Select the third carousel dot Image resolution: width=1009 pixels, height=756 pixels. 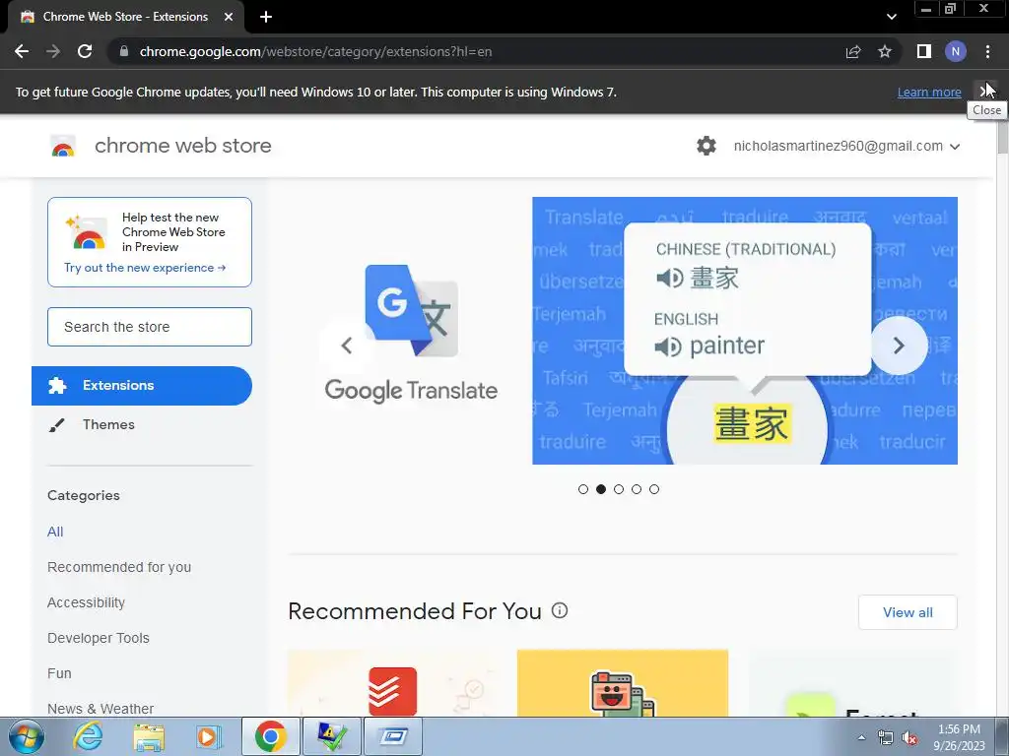pyautogui.click(x=619, y=489)
